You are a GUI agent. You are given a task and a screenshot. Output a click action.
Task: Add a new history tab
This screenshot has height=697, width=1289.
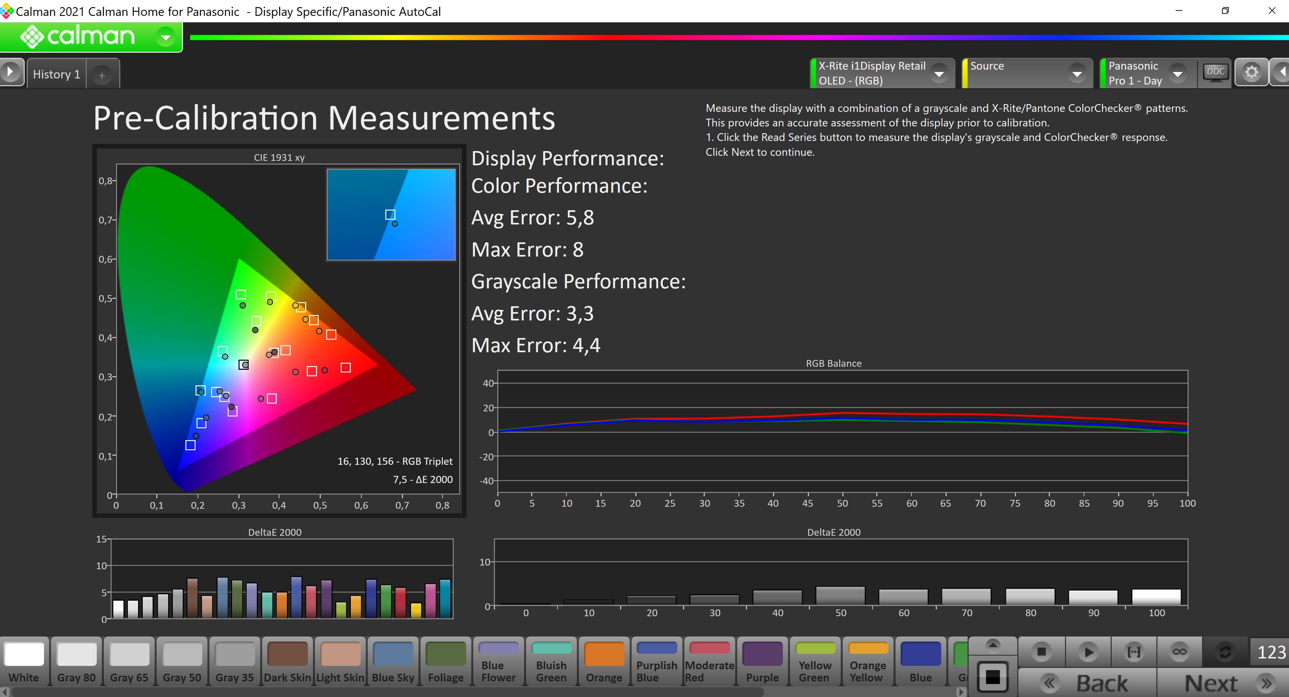(x=102, y=75)
